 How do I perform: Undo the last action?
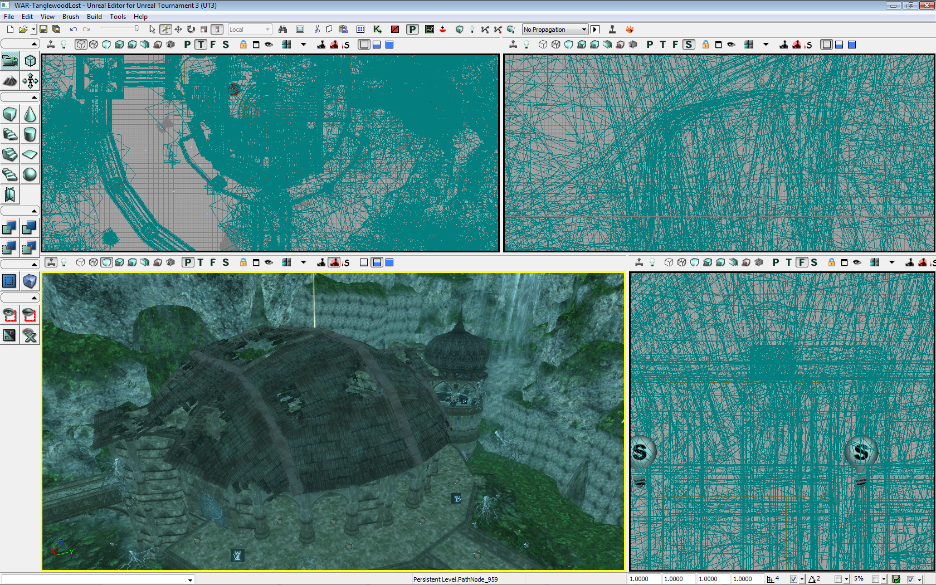73,30
